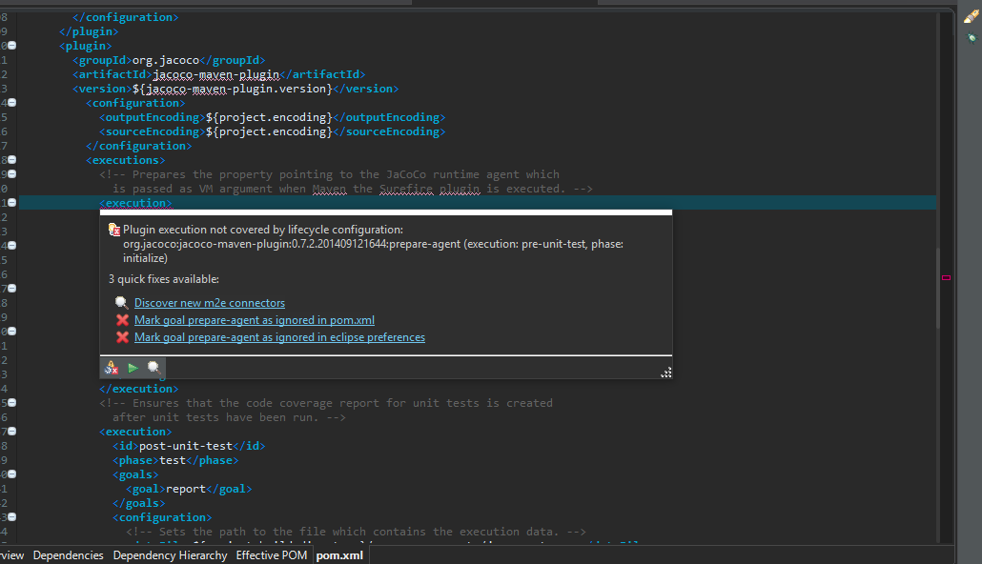982x564 pixels.
Task: Click the '</plugin>' closing tag
Action: point(89,31)
